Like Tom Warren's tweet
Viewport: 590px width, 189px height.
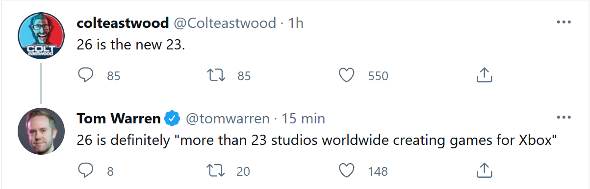(347, 170)
